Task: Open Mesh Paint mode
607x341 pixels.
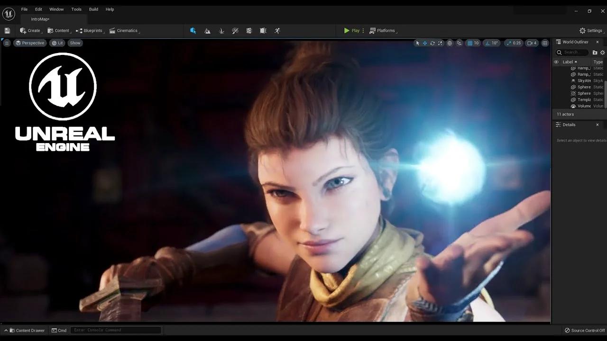Action: pyautogui.click(x=235, y=30)
